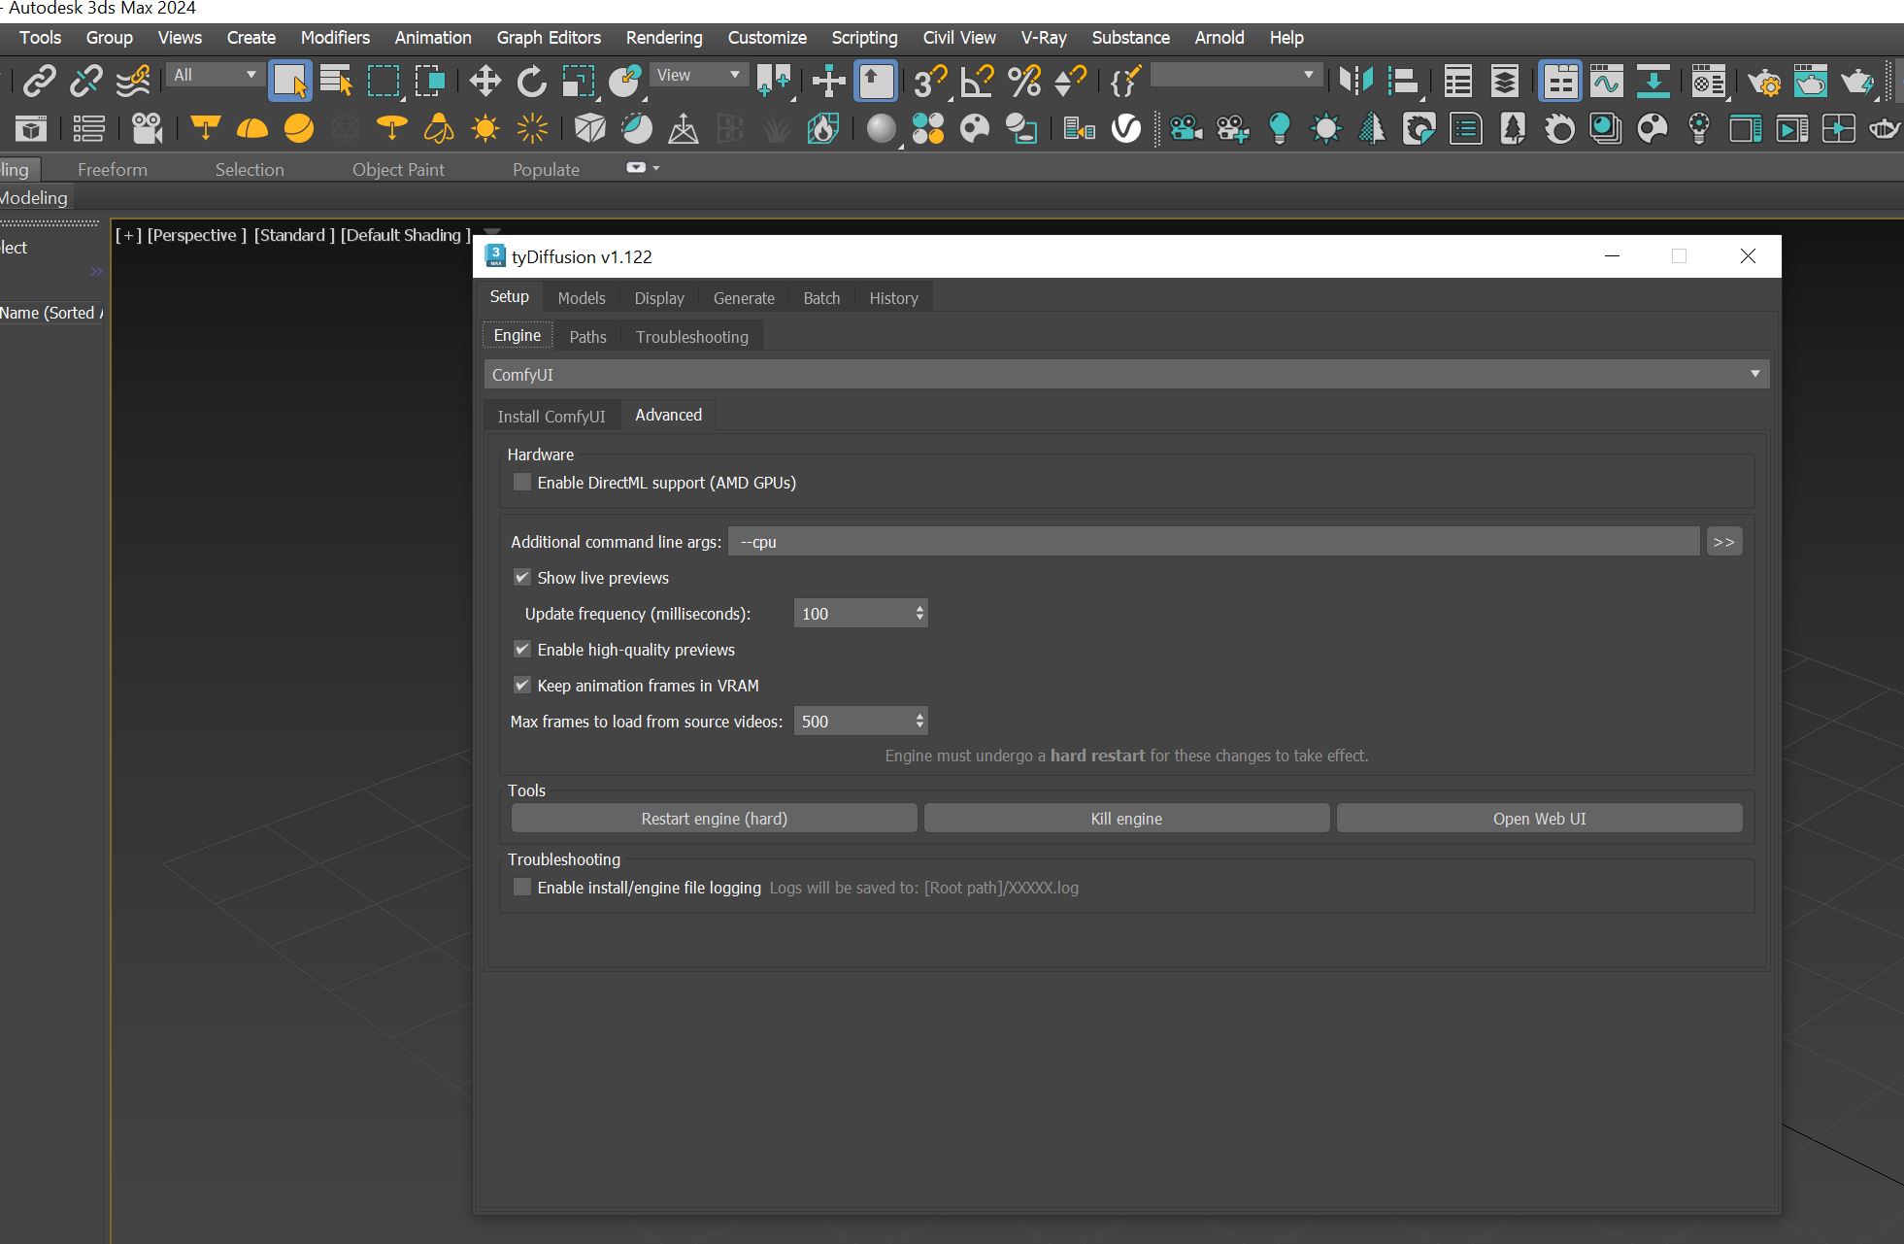1904x1244 pixels.
Task: Click the Additional command line args field
Action: pos(1214,542)
